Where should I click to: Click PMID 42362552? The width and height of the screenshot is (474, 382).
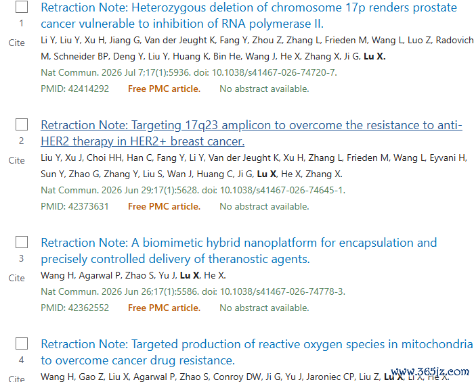tap(75, 308)
